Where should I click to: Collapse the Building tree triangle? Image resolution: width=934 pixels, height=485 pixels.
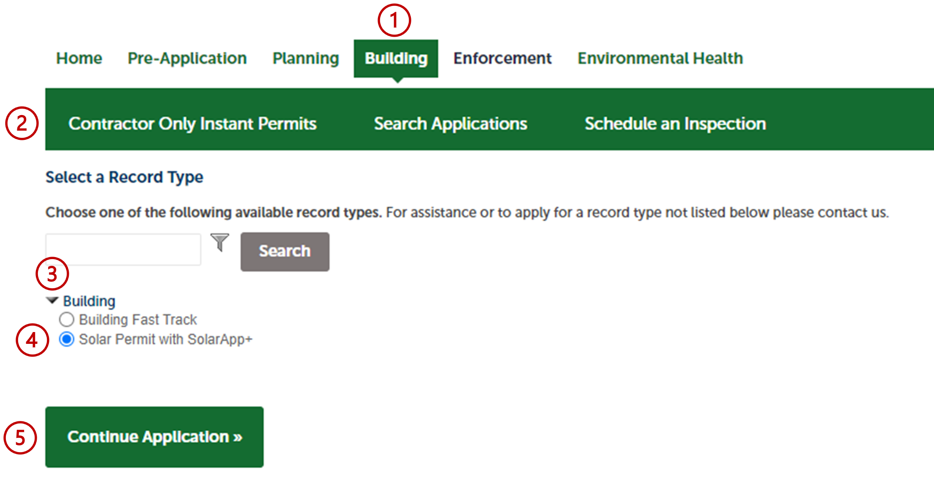coord(52,300)
